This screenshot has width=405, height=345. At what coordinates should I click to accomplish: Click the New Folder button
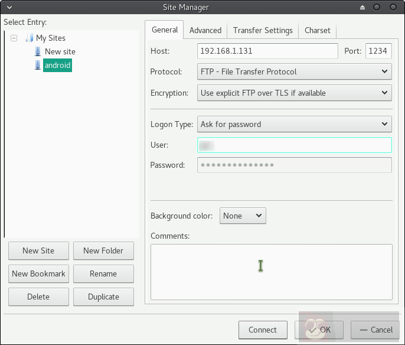coord(103,250)
